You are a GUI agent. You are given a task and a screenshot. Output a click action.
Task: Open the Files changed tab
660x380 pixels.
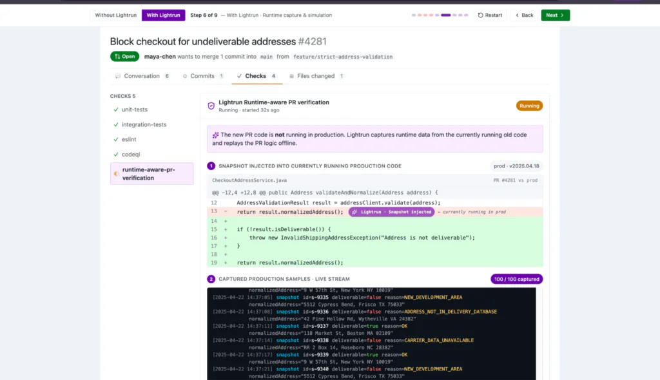pyautogui.click(x=316, y=76)
